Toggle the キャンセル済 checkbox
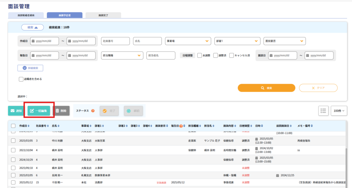The image size is (352, 188). click(x=231, y=55)
